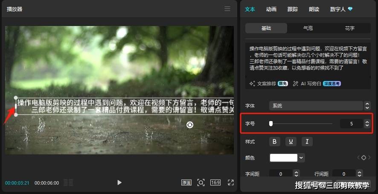This screenshot has height=194, width=378.
Task: Toggle bold text style
Action: point(274,142)
